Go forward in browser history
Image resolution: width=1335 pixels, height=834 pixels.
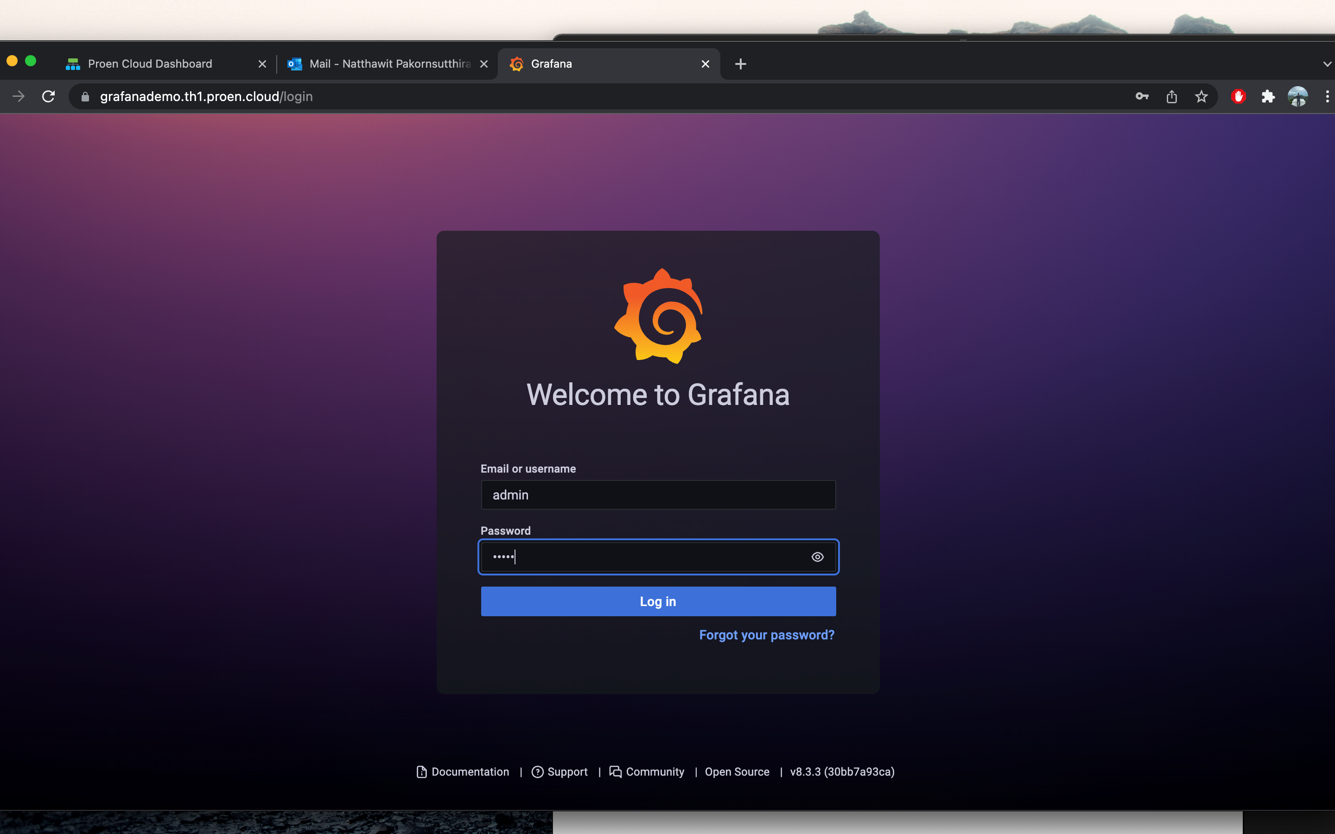tap(18, 96)
